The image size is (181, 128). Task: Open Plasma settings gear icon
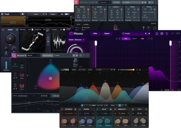click(162, 34)
